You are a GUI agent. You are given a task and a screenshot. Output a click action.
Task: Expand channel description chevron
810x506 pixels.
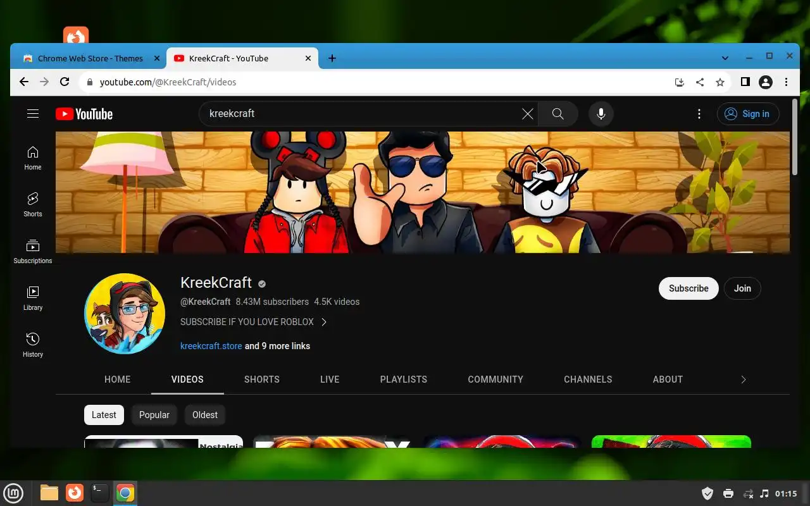(x=324, y=322)
